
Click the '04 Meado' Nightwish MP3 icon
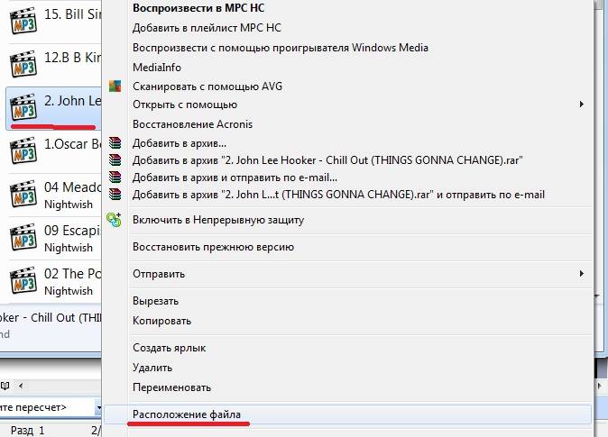23,195
